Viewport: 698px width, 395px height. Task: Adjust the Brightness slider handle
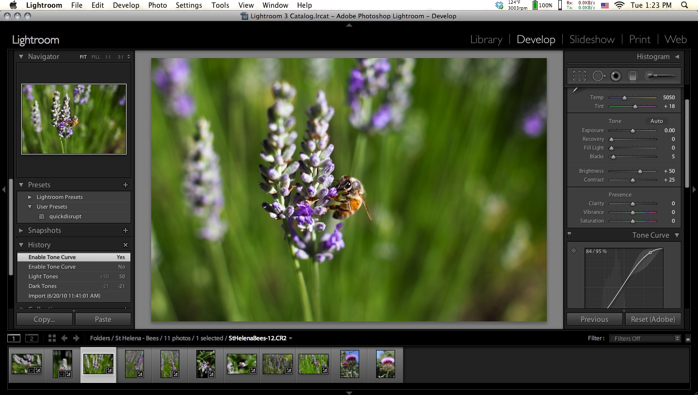pos(640,171)
